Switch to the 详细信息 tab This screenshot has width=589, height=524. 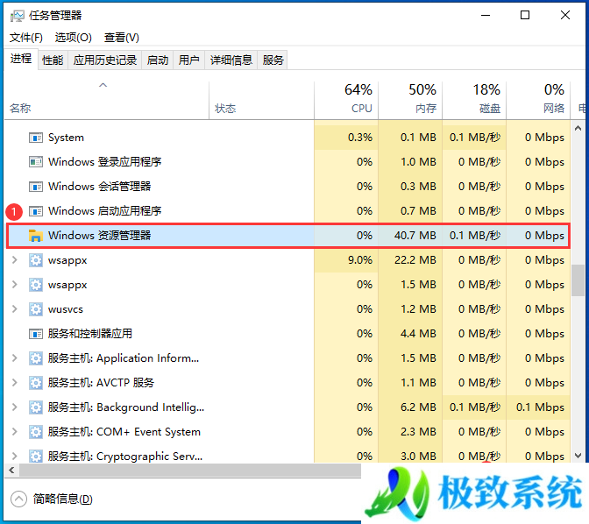point(231,60)
